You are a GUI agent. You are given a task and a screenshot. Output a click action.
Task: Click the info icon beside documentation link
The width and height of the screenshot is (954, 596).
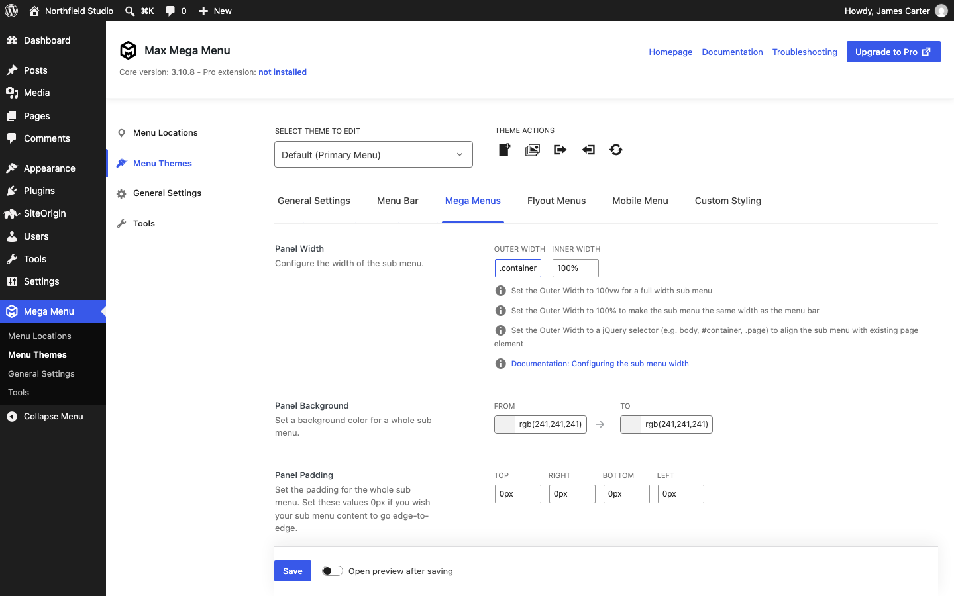pyautogui.click(x=501, y=364)
